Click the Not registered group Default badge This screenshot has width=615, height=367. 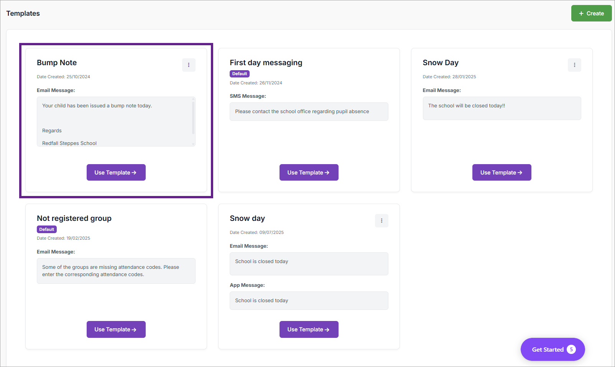click(47, 229)
